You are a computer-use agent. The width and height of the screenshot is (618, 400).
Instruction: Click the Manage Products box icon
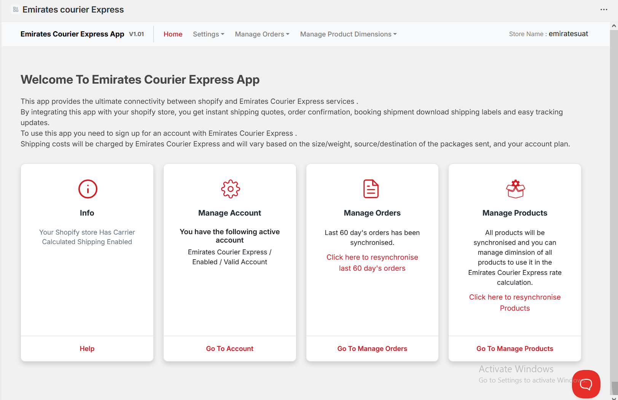tap(515, 189)
